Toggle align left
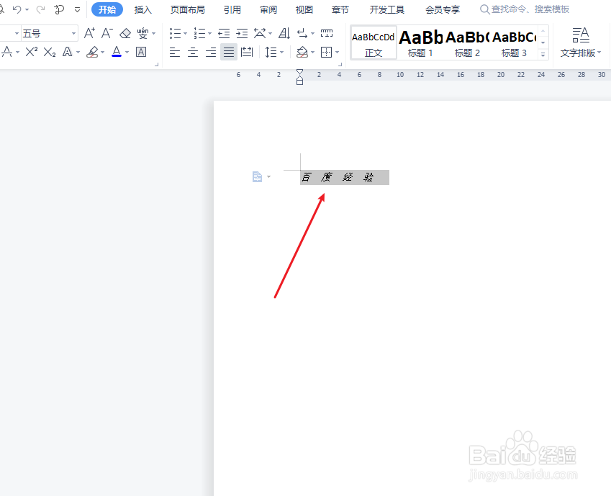Screen dimensions: 611x496 175,52
